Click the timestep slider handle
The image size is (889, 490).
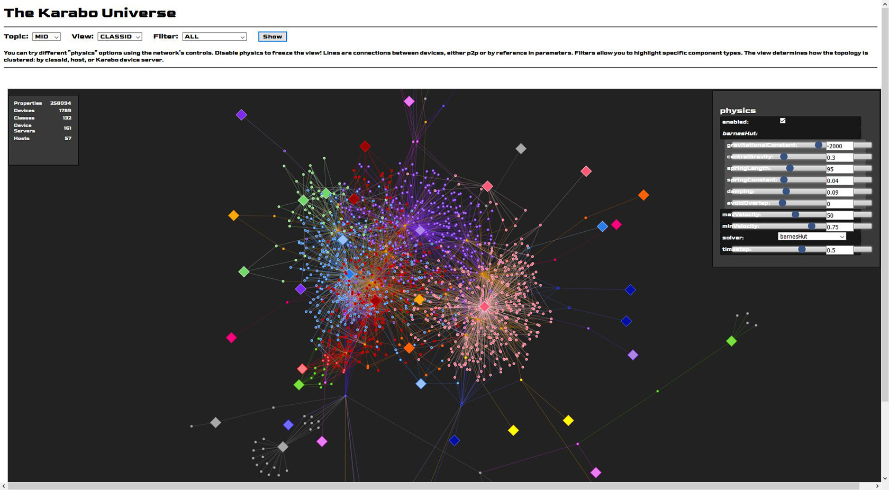coord(802,249)
